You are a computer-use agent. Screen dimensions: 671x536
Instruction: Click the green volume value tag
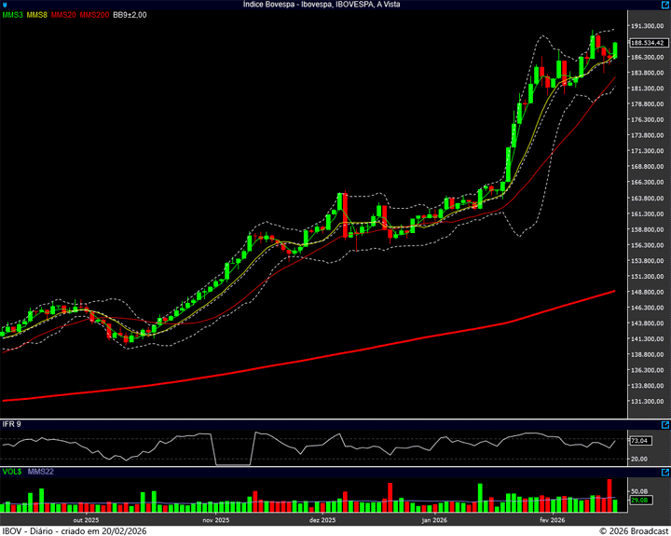point(639,502)
